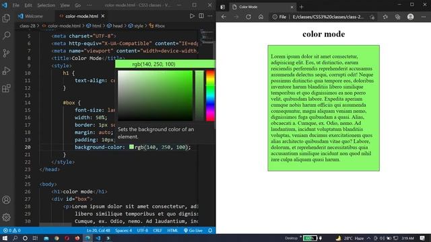This screenshot has width=431, height=242.
Task: Open the browser profile avatar
Action: click(410, 17)
